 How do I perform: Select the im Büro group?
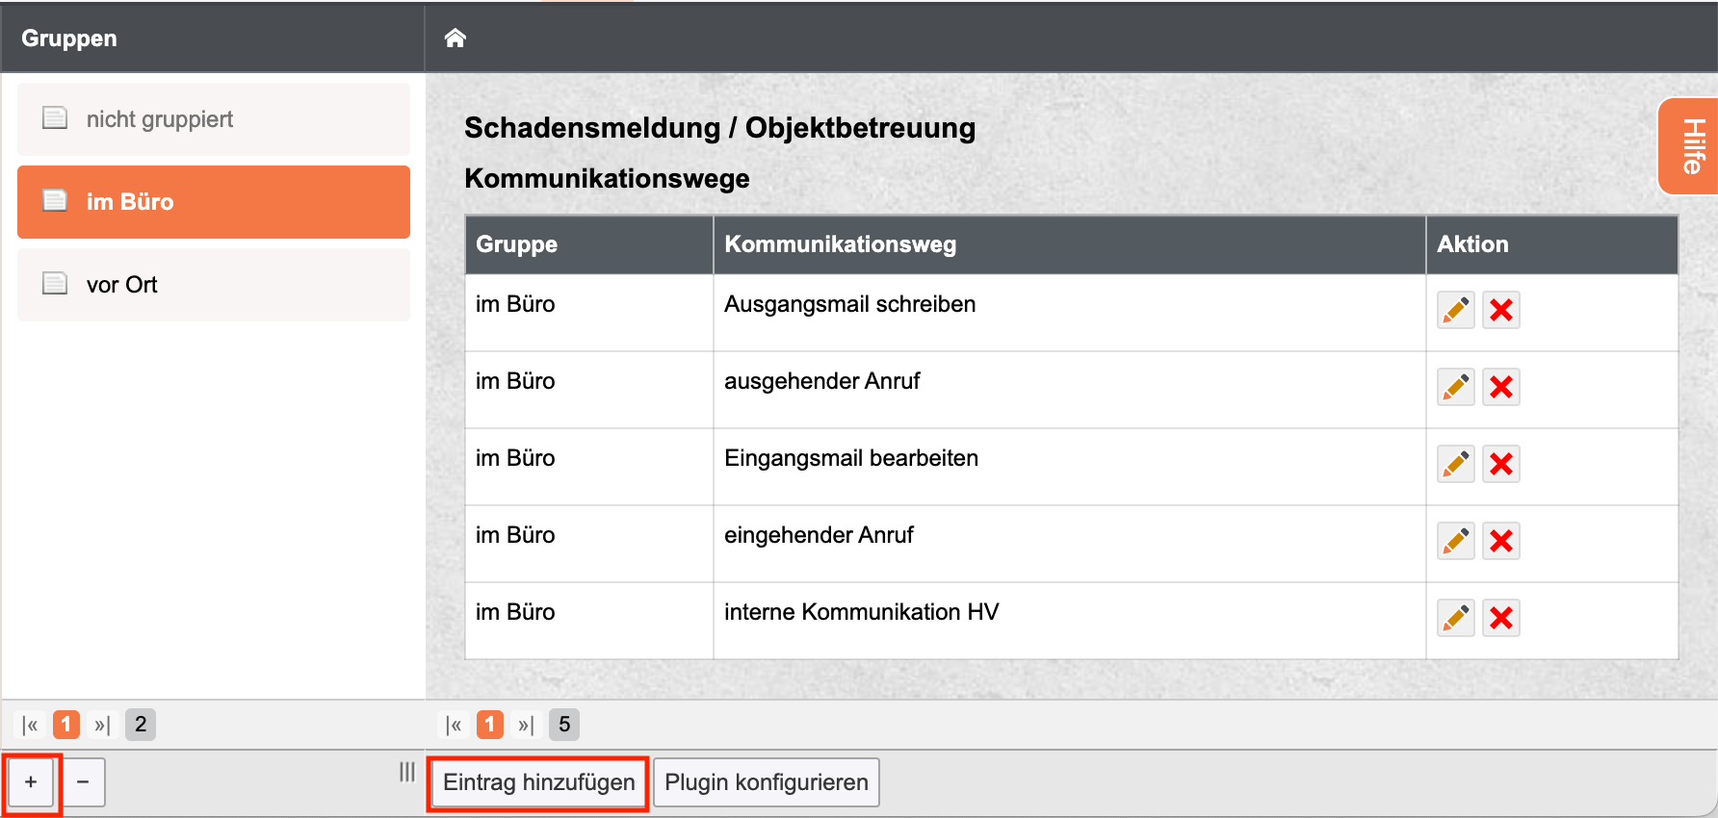coord(214,202)
